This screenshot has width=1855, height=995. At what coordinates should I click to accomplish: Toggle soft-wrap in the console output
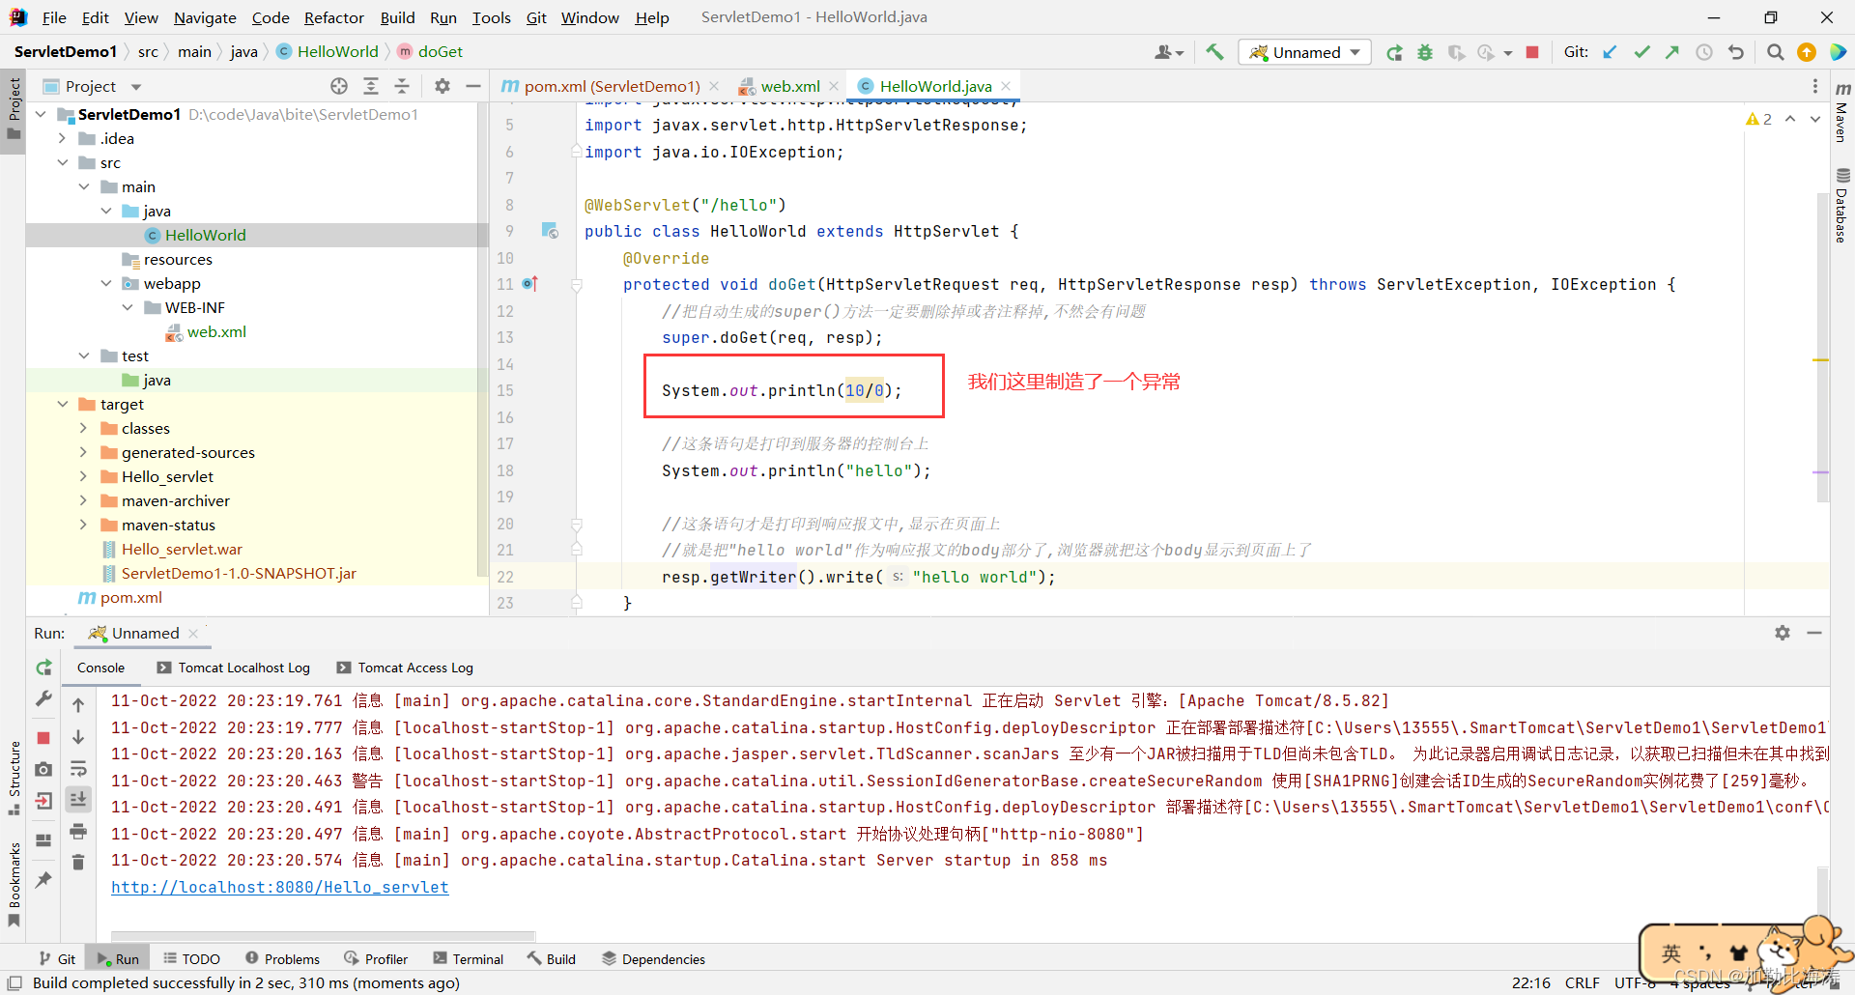pyautogui.click(x=78, y=770)
